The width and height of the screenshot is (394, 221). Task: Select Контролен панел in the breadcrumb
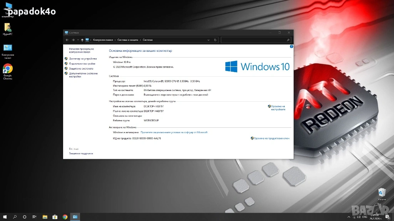[103, 40]
